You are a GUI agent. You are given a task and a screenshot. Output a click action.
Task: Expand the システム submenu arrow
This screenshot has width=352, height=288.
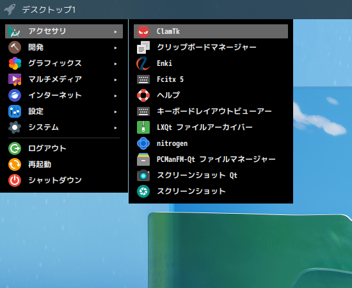point(115,128)
